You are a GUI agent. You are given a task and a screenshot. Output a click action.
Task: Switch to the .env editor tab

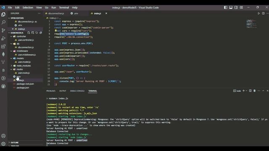76,13
